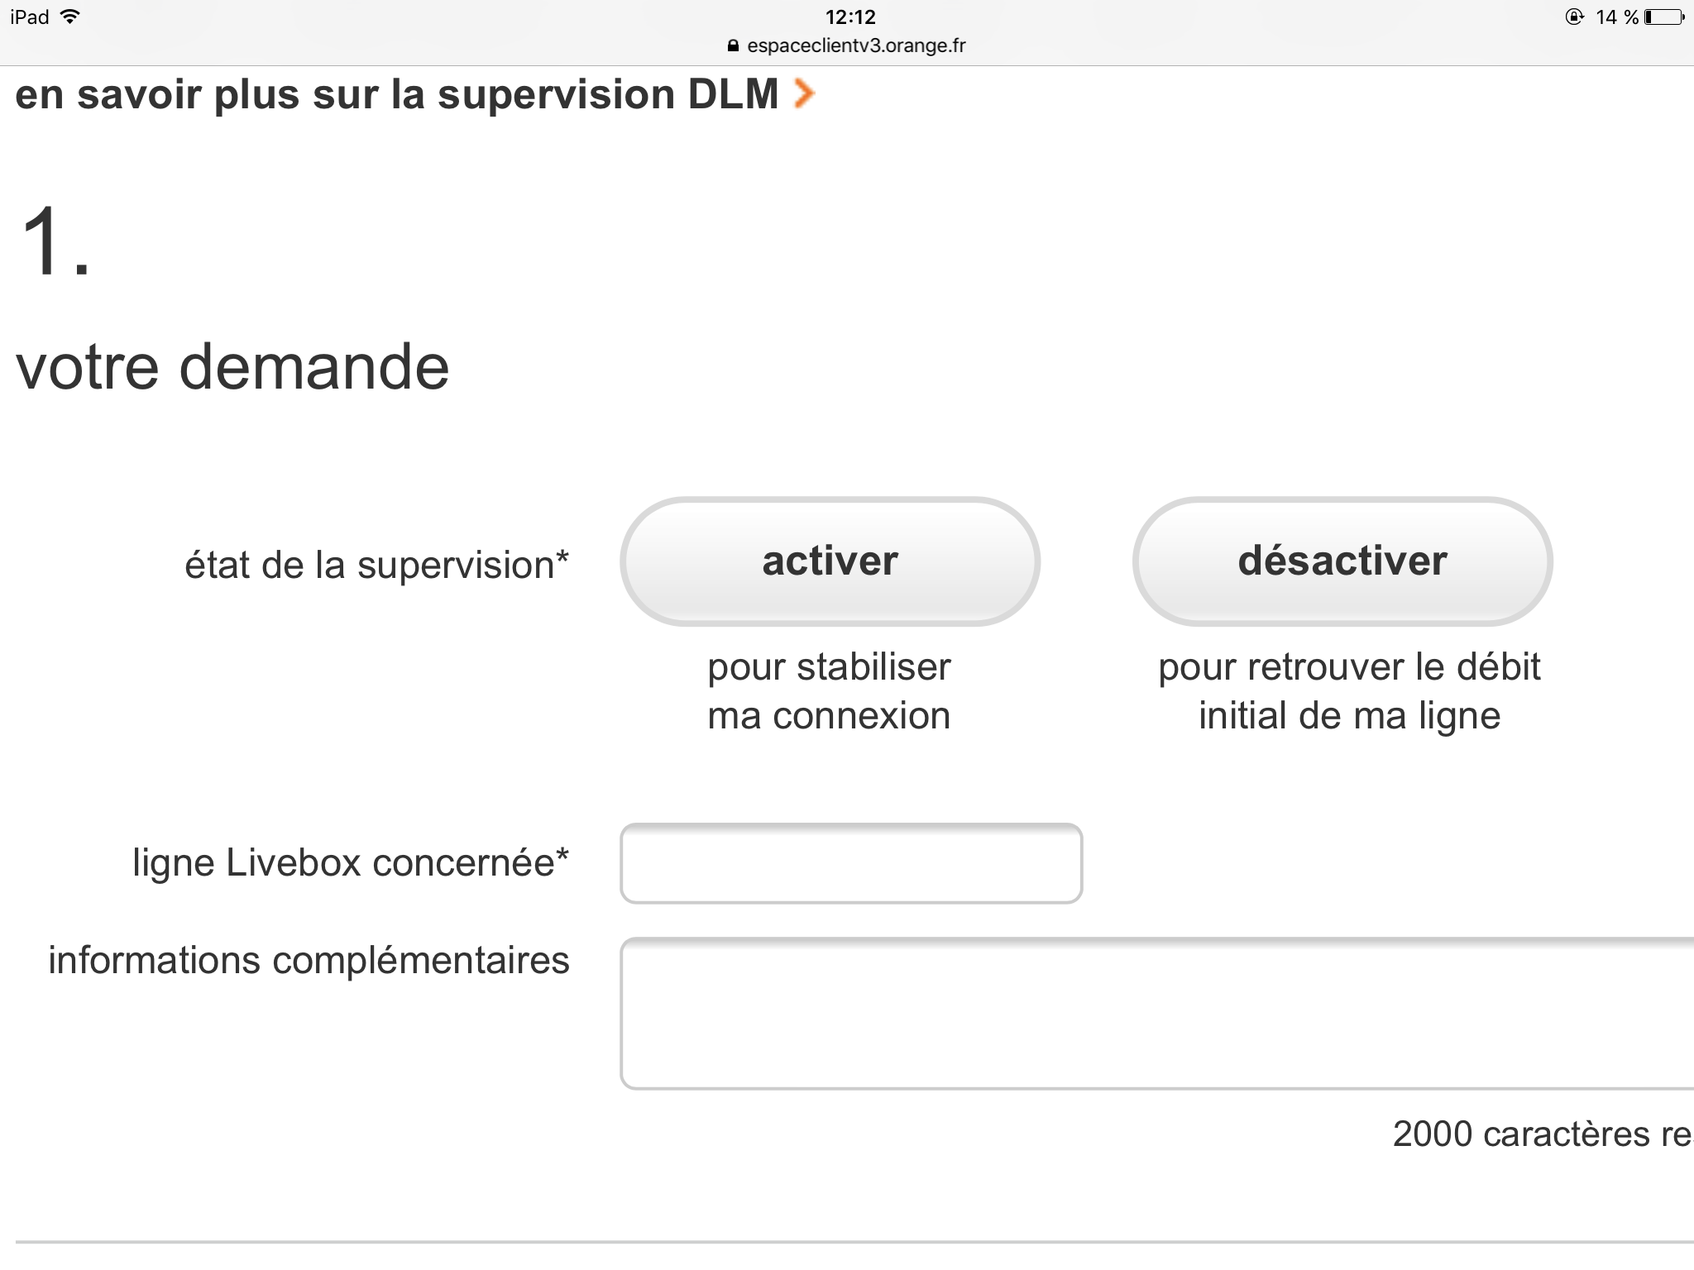Viewport: 1694px width, 1270px height.
Task: Click the "pour stabiliser ma connexion" caption
Action: click(829, 691)
